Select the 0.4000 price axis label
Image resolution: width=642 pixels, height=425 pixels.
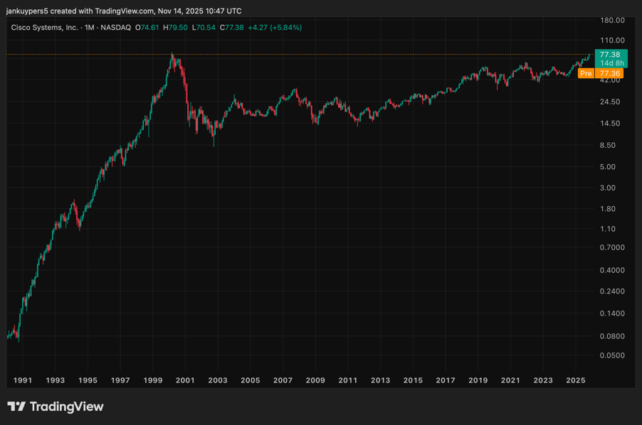612,270
